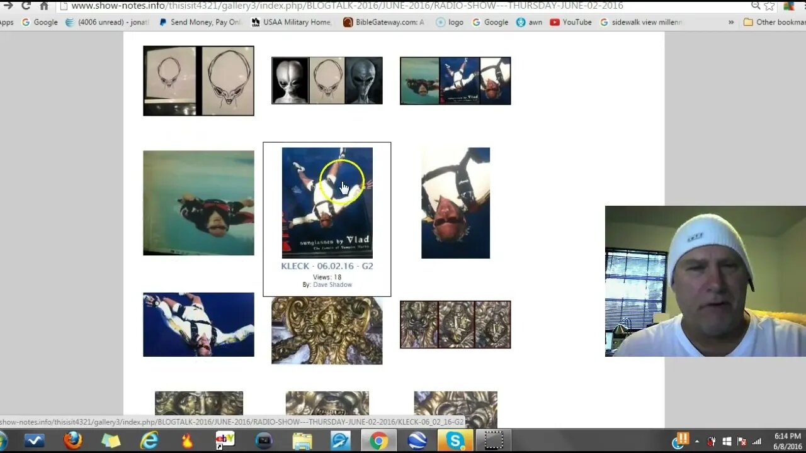Image resolution: width=806 pixels, height=453 pixels.
Task: Open the screen capture selection taskbar icon
Action: [494, 441]
